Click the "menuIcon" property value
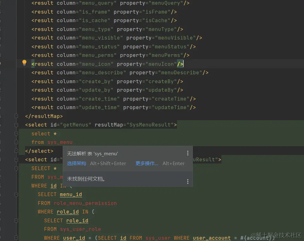Viewport: 304px width, 241px height. coord(161,64)
